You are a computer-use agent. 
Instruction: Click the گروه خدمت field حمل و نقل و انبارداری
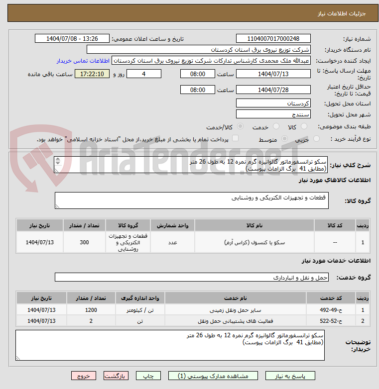[191, 278]
